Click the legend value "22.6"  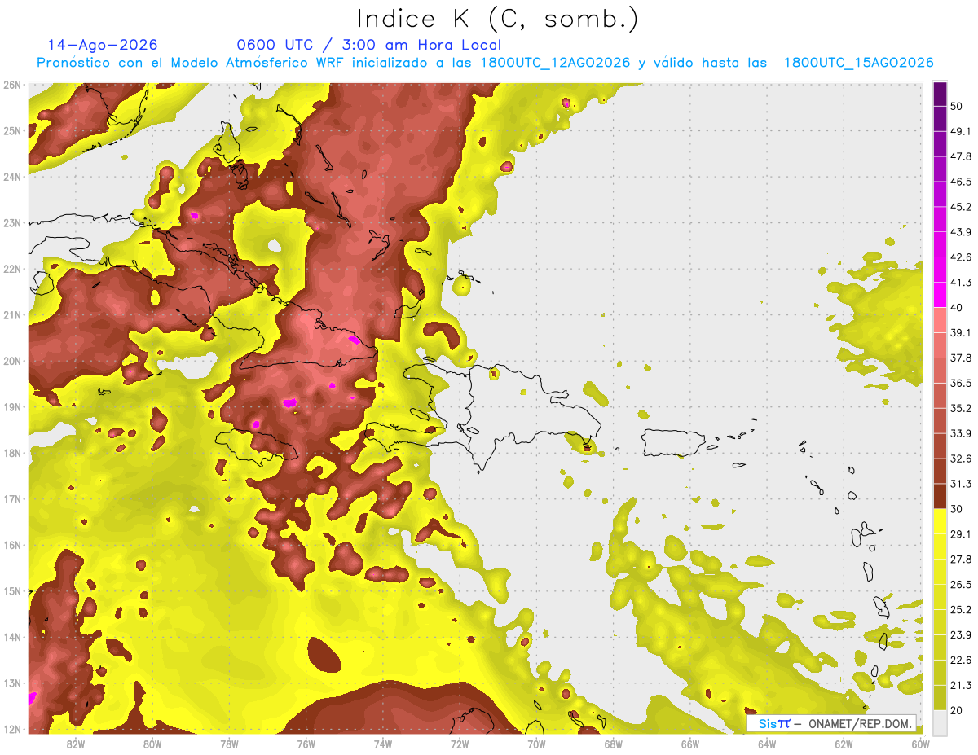click(x=961, y=661)
